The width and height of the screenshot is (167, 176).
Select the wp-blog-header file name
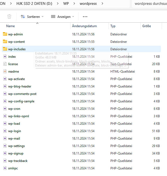tap(20, 86)
